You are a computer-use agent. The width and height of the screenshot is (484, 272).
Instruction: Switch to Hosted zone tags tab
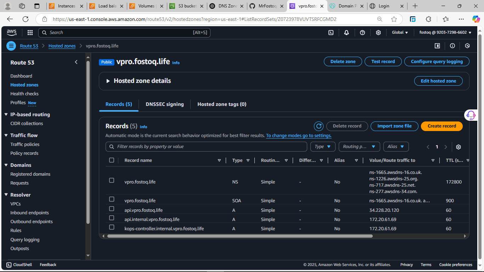pos(222,104)
